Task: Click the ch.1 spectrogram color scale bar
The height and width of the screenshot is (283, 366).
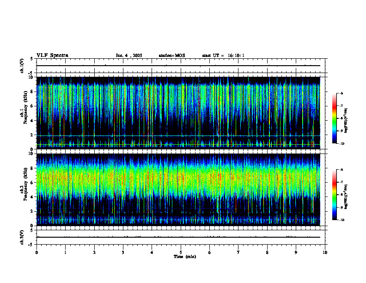Action: [x=335, y=118]
